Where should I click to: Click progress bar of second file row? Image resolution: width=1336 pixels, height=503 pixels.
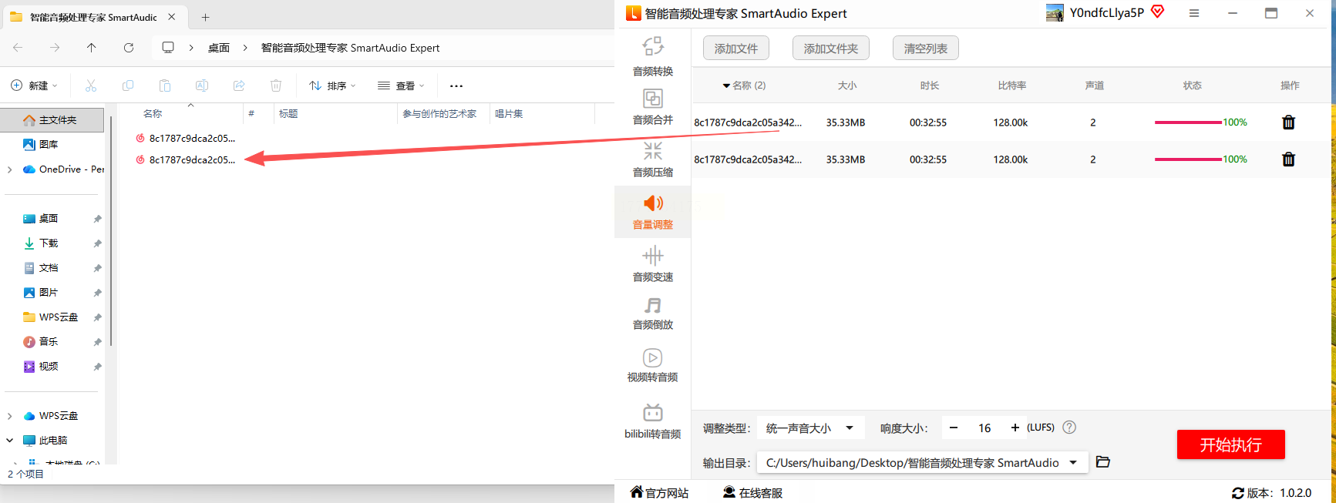click(1188, 159)
